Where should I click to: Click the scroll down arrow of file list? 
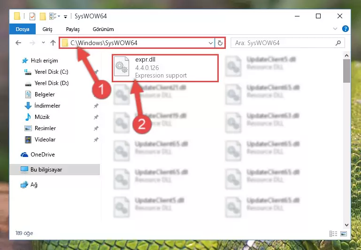[346, 225]
